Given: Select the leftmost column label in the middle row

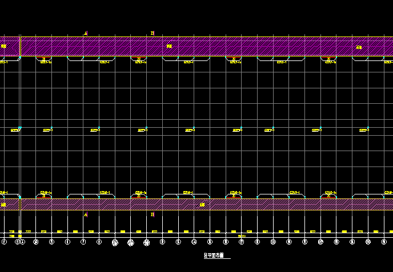Looking at the screenshot, I should (x=15, y=131).
